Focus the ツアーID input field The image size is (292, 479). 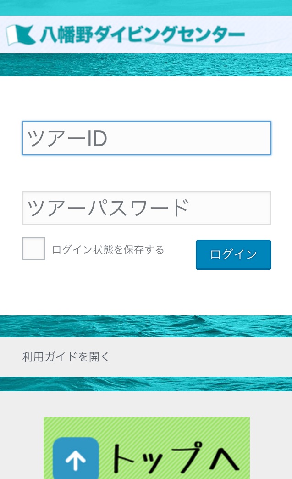[x=147, y=138]
